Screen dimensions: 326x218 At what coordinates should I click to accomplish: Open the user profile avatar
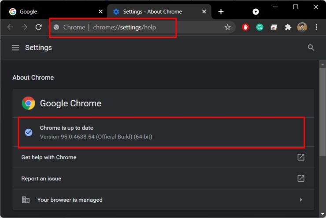point(302,27)
